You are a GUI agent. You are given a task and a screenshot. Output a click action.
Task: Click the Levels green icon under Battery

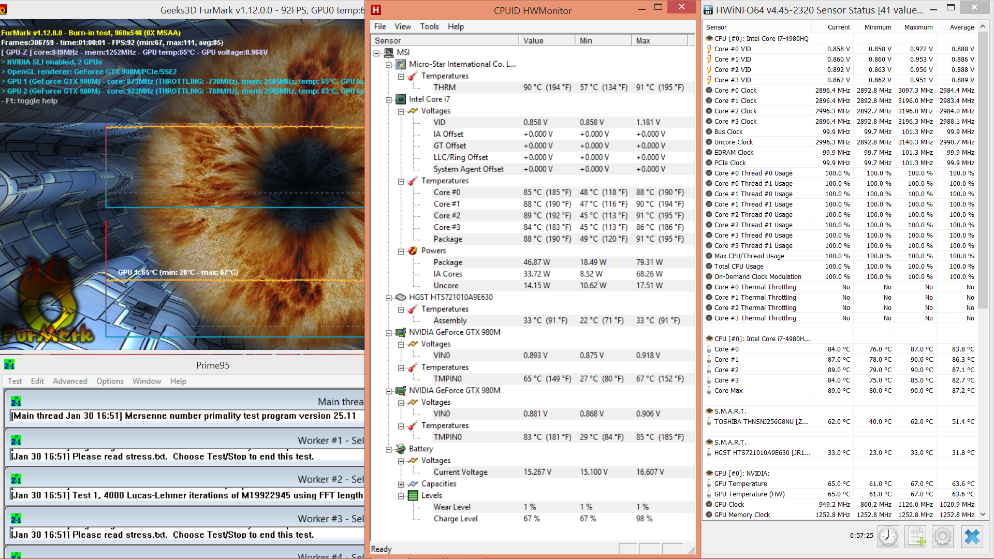coord(413,495)
